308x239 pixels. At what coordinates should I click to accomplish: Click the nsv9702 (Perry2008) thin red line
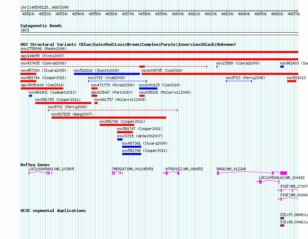(113, 110)
